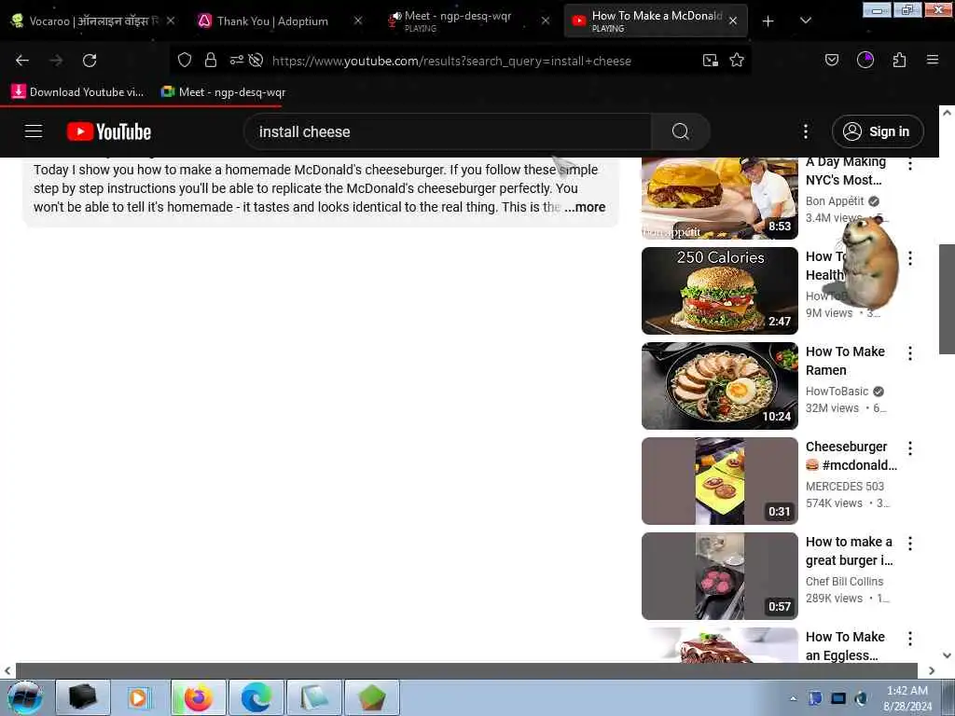
Task: Open the MERCEDES 503 channel link
Action: tap(845, 487)
